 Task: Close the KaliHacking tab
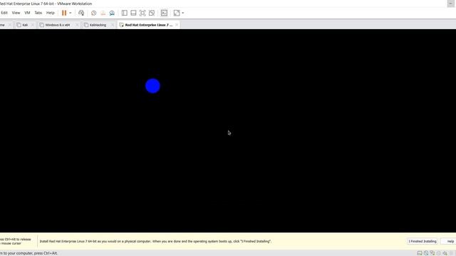(x=113, y=25)
